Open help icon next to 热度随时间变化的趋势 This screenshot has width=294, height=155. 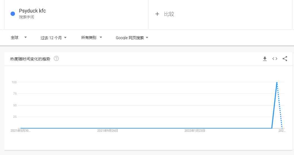(56, 59)
